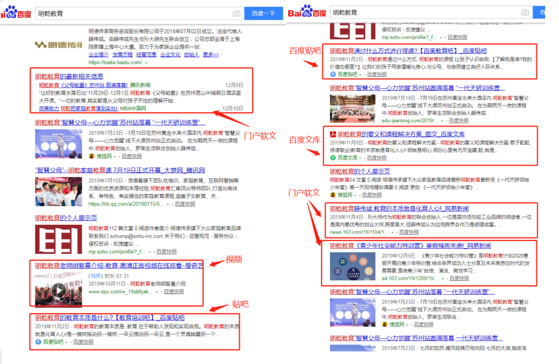Viewport: 559px width, 364px height.
Task: Expand the arrow beside 百度文库 source
Action: [x=360, y=158]
